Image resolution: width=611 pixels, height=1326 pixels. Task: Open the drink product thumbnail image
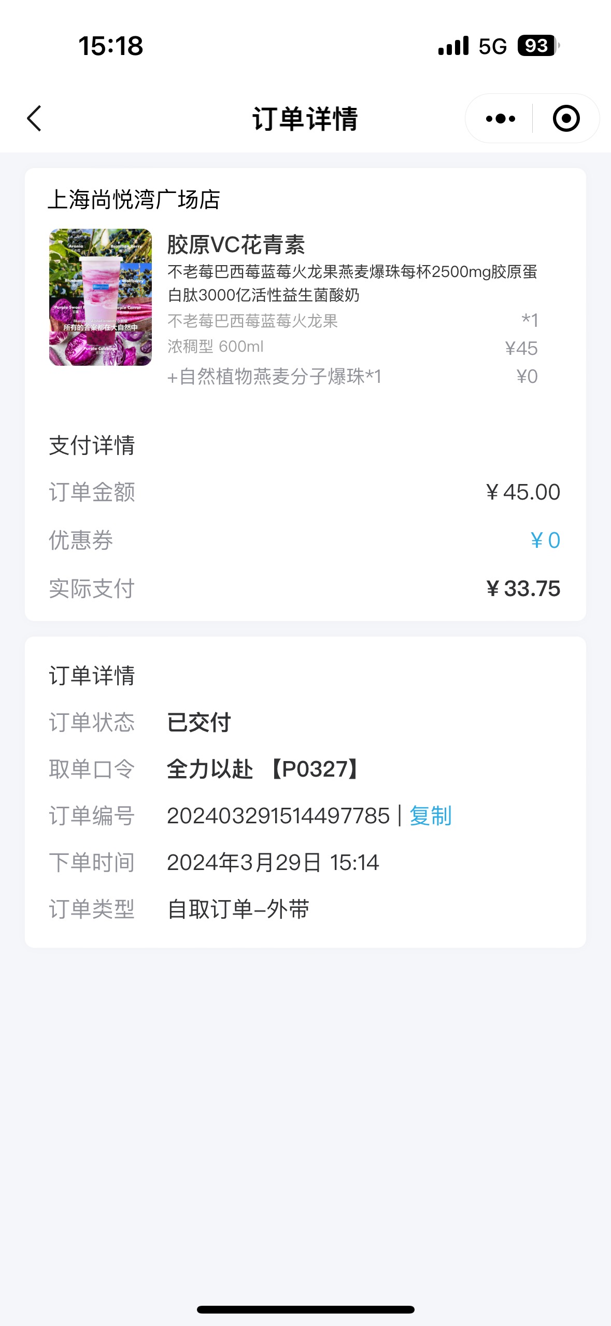(101, 297)
